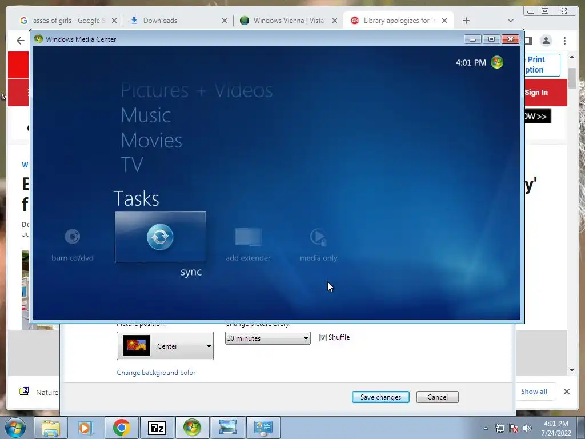585x439 pixels.
Task: Expand the 30 minutes interval dropdown
Action: coord(267,338)
